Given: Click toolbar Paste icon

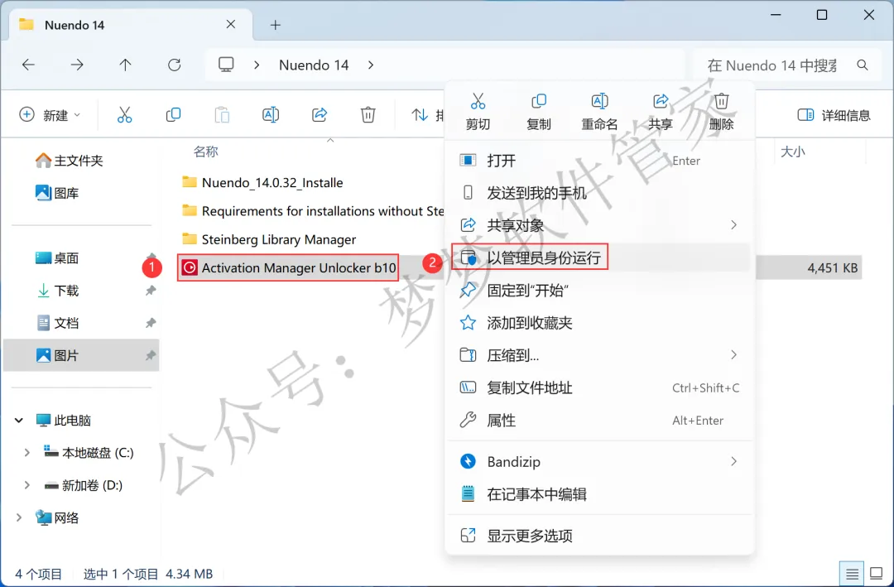Looking at the screenshot, I should pos(222,114).
